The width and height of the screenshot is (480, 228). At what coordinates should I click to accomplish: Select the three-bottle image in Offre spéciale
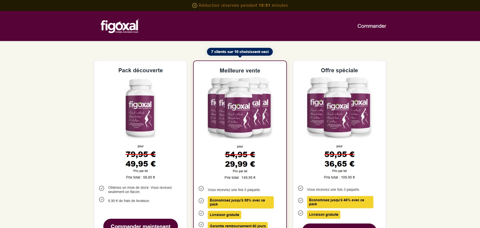click(339, 107)
